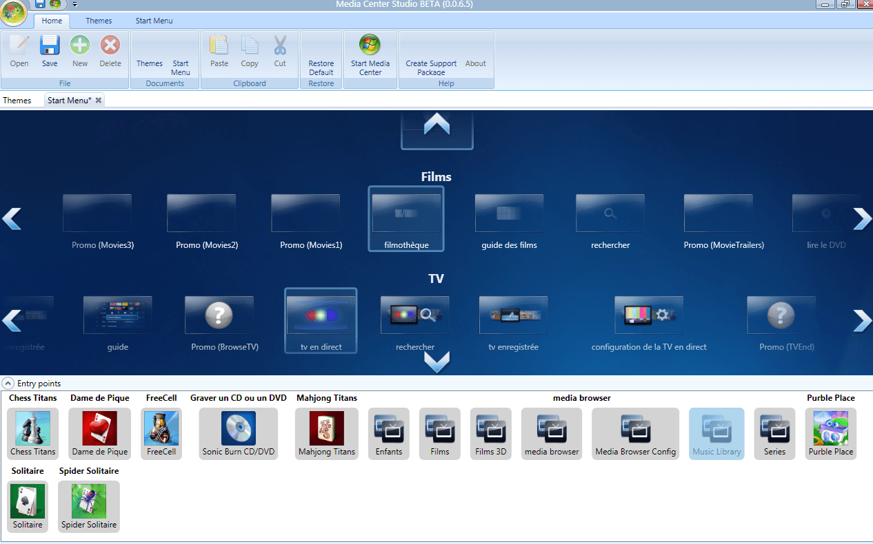Select the tv enregistrée tile
Image resolution: width=873 pixels, height=544 pixels.
pyautogui.click(x=514, y=324)
